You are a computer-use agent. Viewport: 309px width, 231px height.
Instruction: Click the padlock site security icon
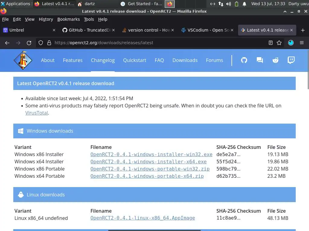click(49, 43)
